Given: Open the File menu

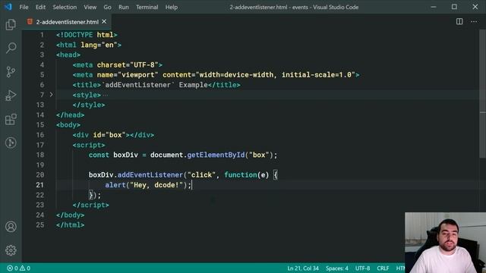Looking at the screenshot, I should (24, 7).
